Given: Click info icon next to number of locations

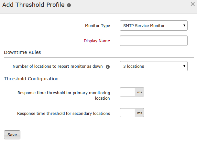Looking at the screenshot, I should point(108,67).
